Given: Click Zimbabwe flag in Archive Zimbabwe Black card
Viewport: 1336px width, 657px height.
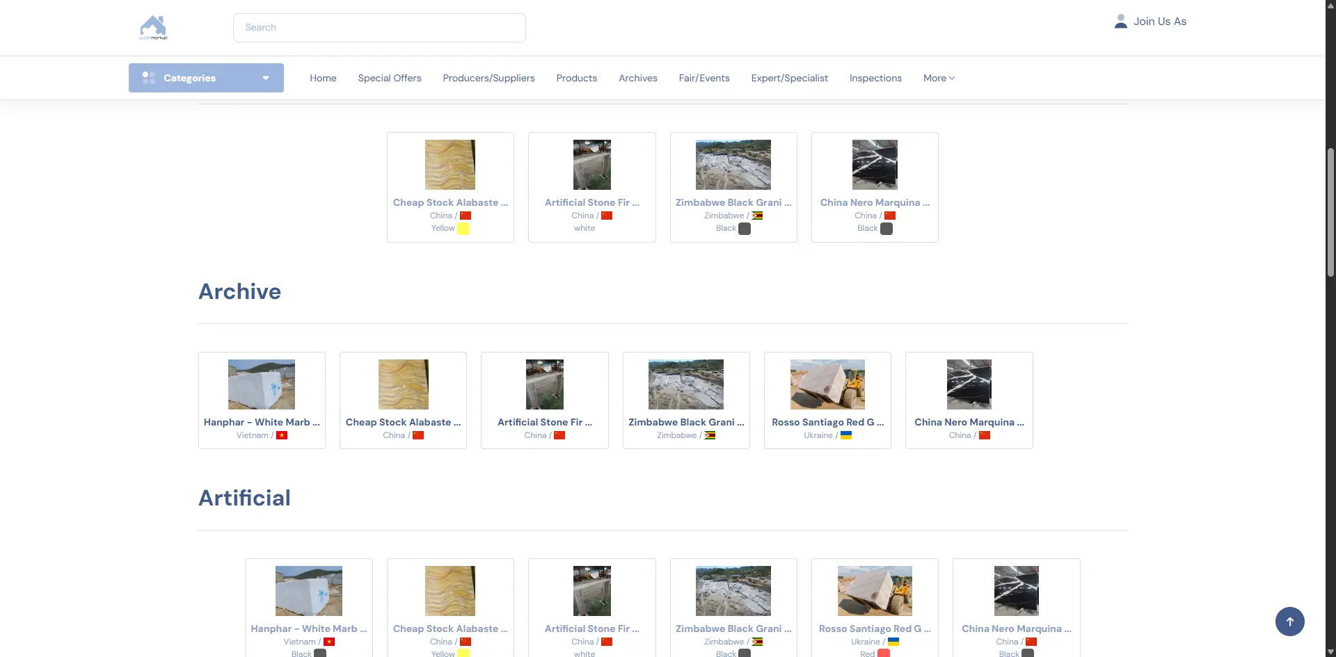Looking at the screenshot, I should tap(710, 436).
